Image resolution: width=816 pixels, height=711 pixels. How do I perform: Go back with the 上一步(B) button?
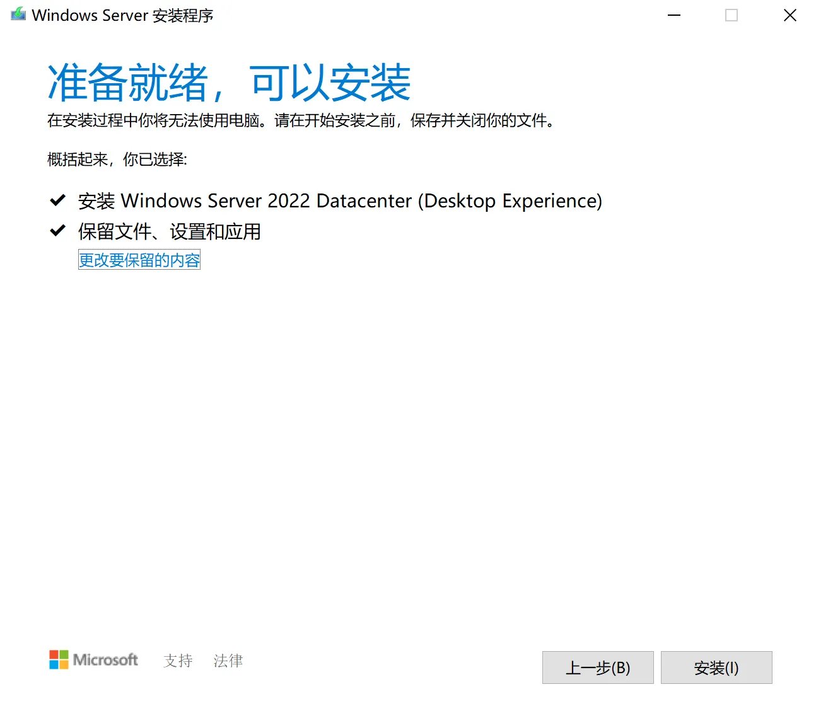tap(598, 668)
